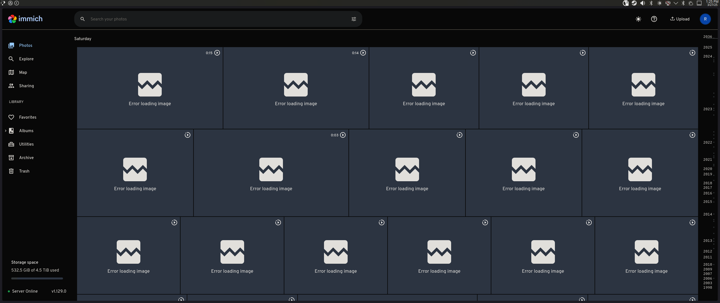
Task: Expand system tray chevron in top bar
Action: pos(676,3)
